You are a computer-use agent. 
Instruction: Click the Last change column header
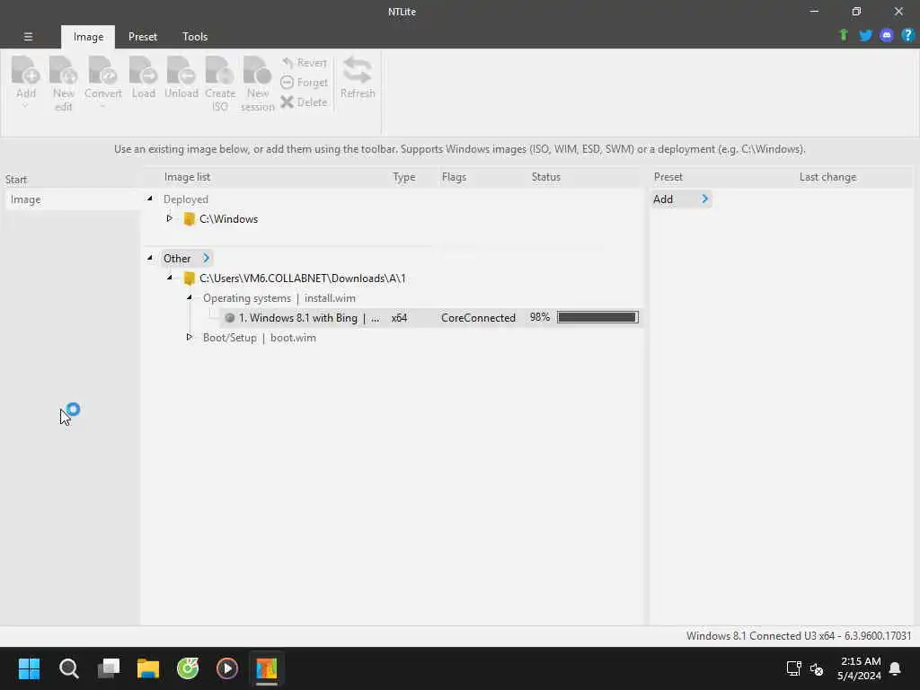827,177
